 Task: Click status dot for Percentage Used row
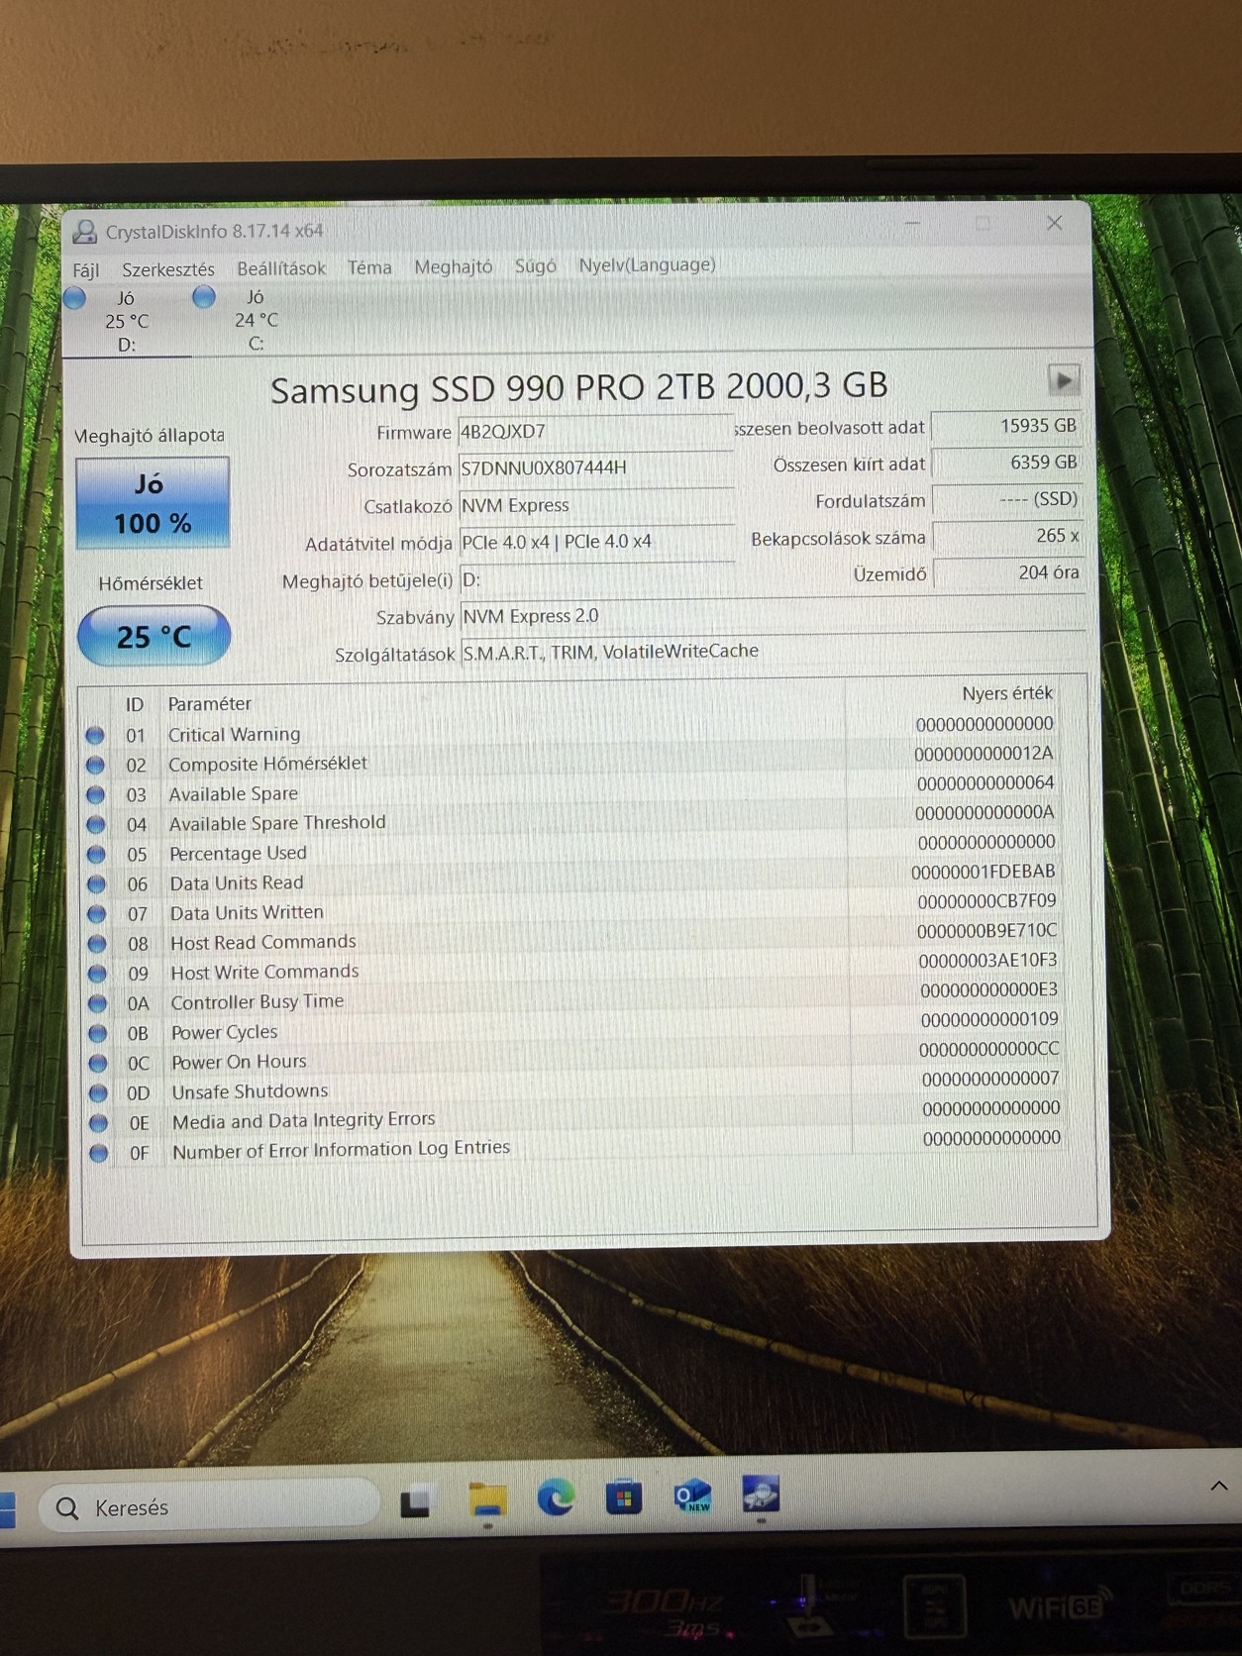(x=96, y=854)
